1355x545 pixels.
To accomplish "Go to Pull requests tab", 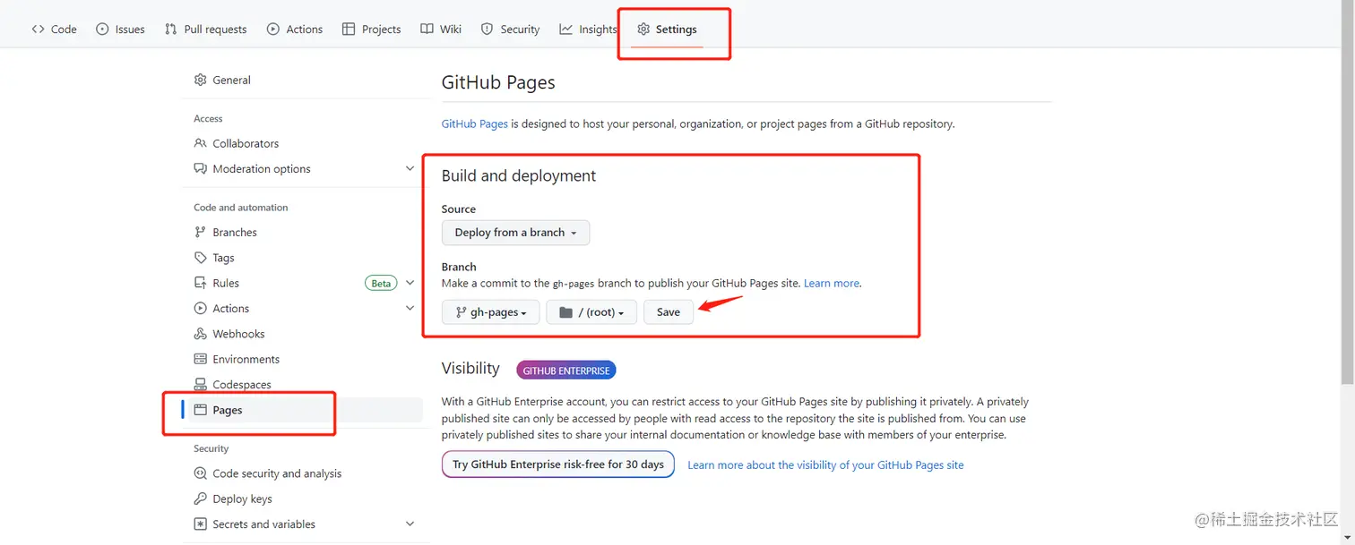I will (206, 29).
